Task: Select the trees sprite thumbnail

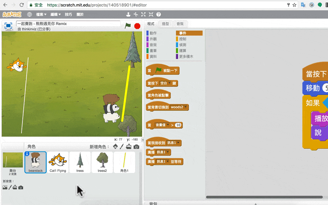Action: click(x=80, y=162)
